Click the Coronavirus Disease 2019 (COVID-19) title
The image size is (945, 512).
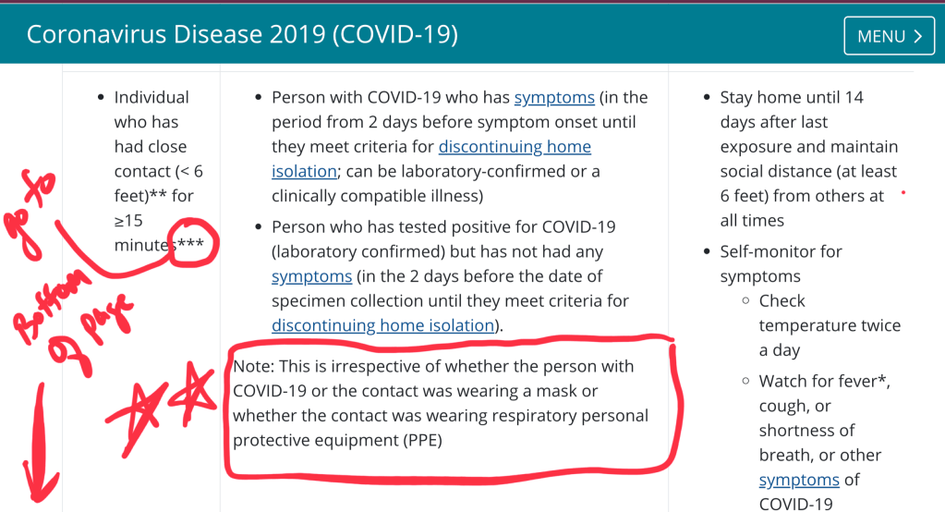coord(242,34)
